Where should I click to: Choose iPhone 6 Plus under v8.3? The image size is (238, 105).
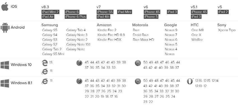[75, 17]
